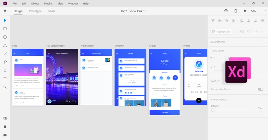Select the Artboard tool
This screenshot has width=268, height=140.
5,79
